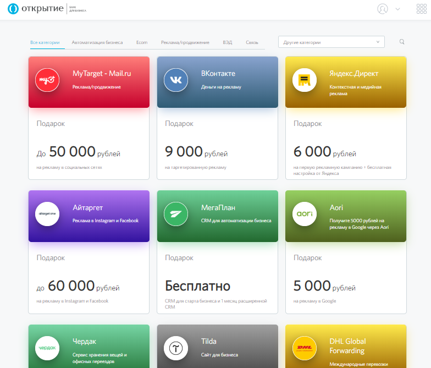The height and width of the screenshot is (368, 431).
Task: Select the Все категории tab
Action: click(x=45, y=42)
